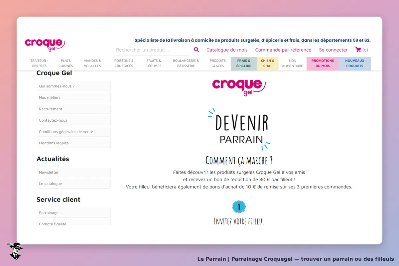Click the specialist delivery tagline text

pyautogui.click(x=252, y=40)
